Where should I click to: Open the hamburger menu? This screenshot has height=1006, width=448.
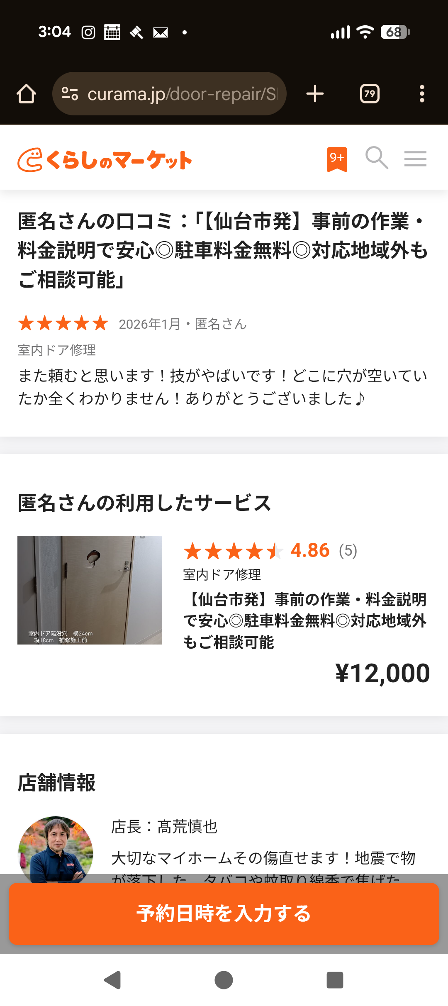[415, 159]
